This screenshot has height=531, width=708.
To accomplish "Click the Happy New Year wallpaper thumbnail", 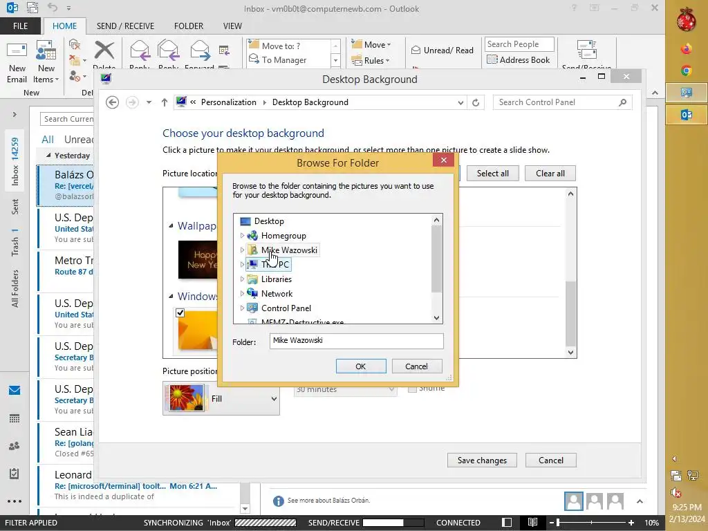I will point(198,260).
